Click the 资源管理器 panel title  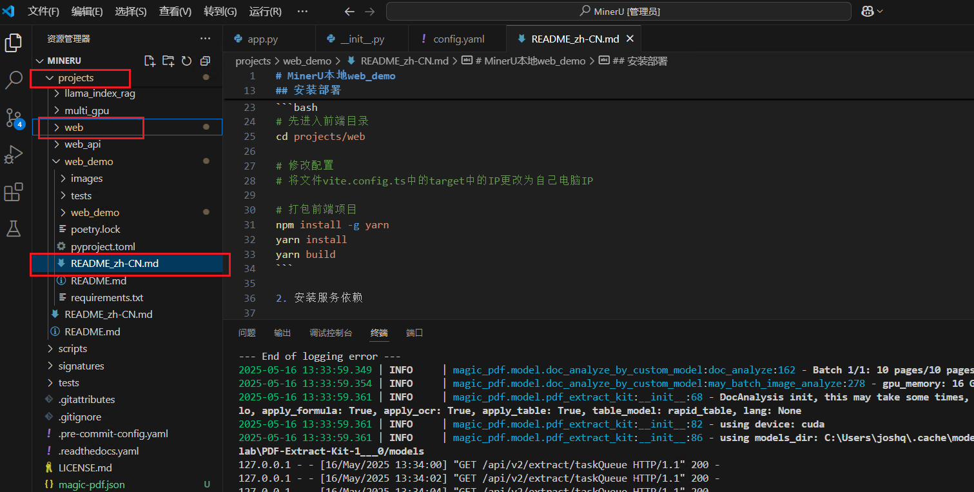68,39
